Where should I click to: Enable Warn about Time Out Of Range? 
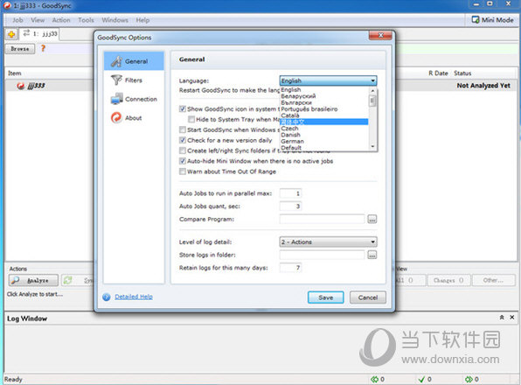point(183,171)
